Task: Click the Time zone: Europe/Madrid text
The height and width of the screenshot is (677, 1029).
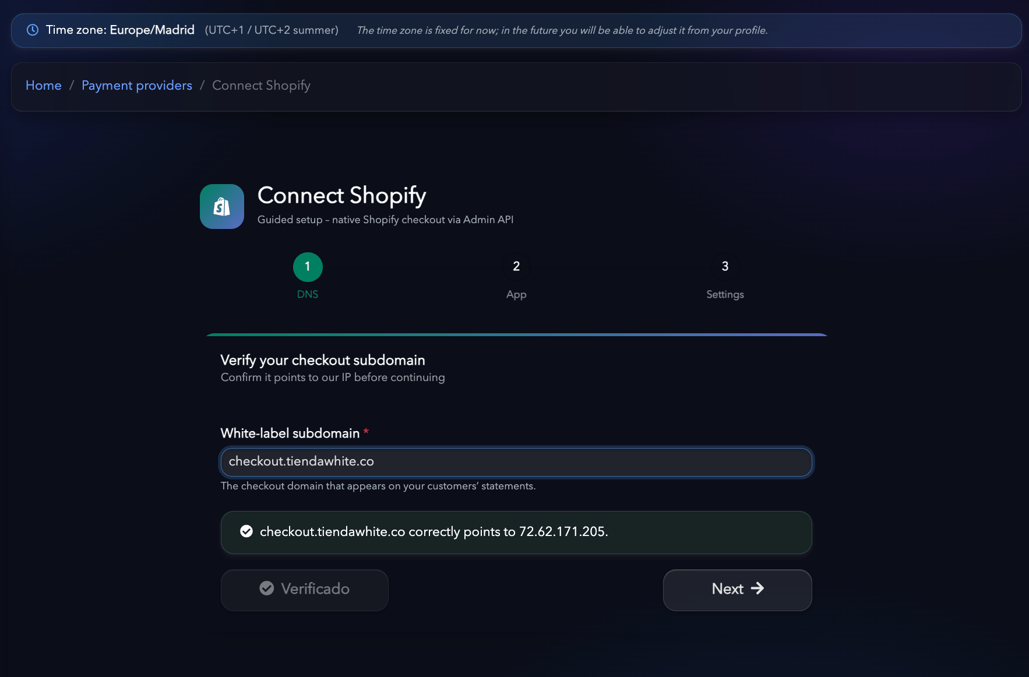Action: [120, 30]
